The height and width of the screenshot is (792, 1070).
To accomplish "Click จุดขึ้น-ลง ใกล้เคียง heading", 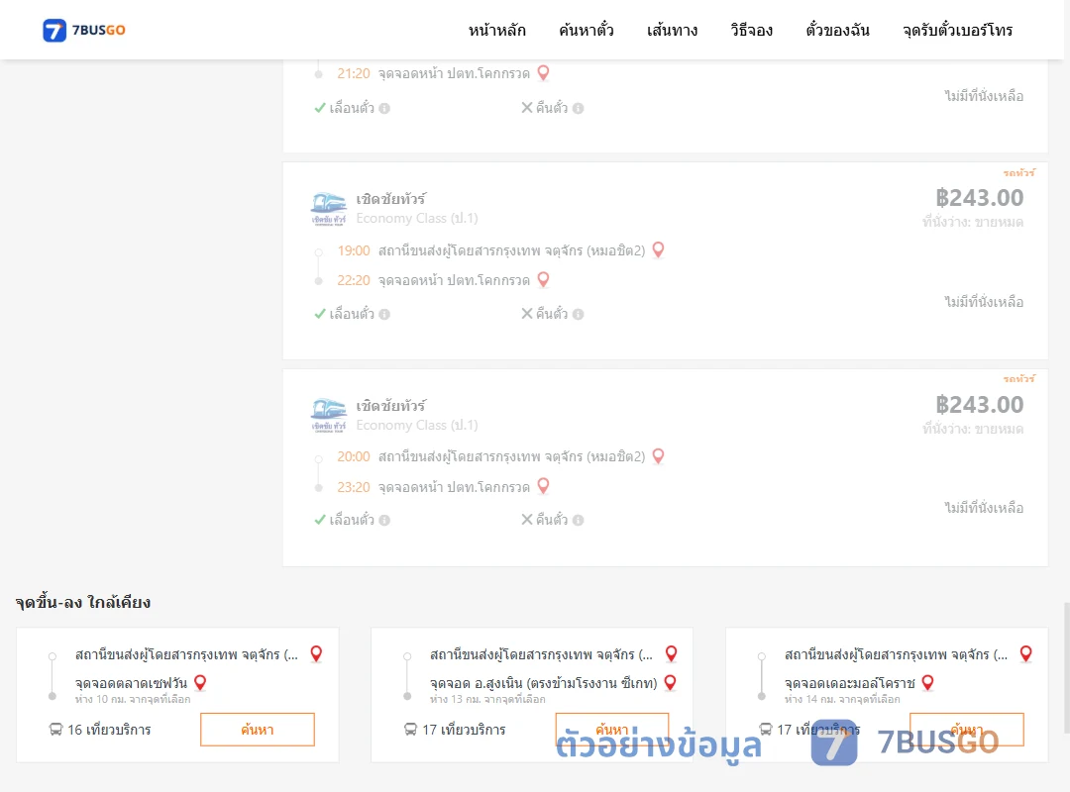I will tap(83, 602).
